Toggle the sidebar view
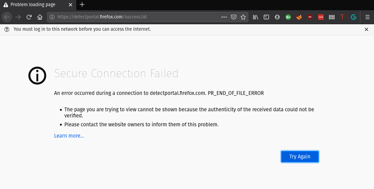The image size is (374, 189). coord(266,17)
